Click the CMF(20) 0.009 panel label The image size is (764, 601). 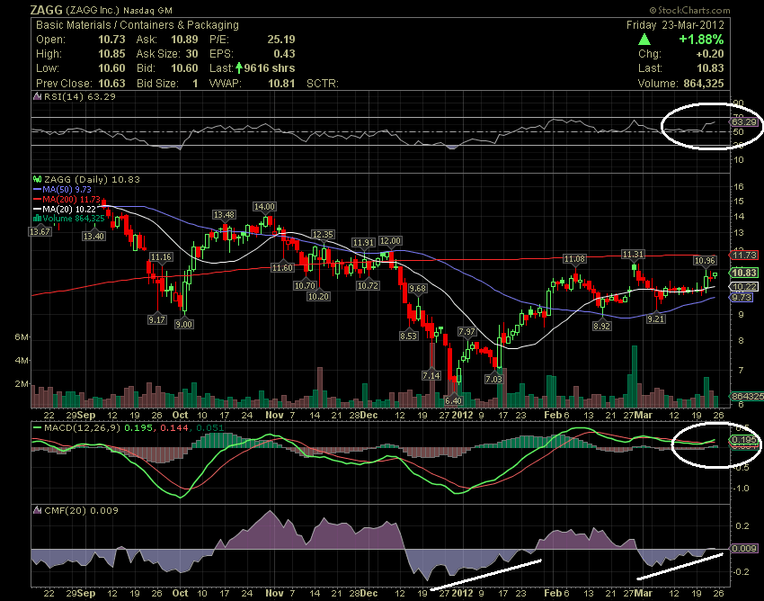pyautogui.click(x=81, y=510)
